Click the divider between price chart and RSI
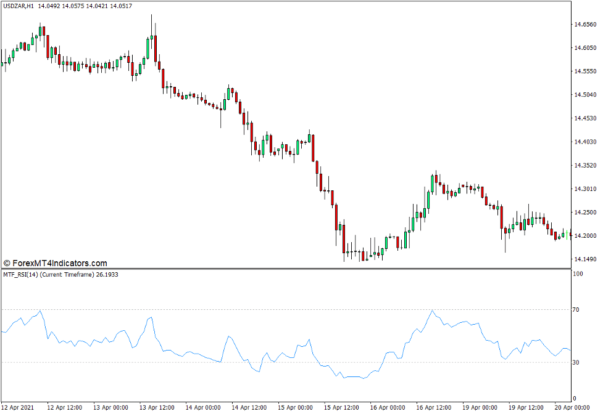 pos(284,269)
